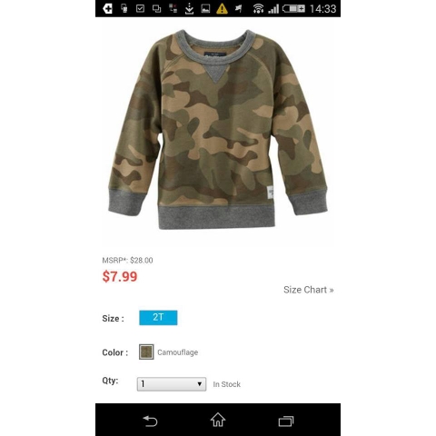436x436 pixels.
Task: Tap the plus-cross icon at status bar start
Action: [107, 8]
